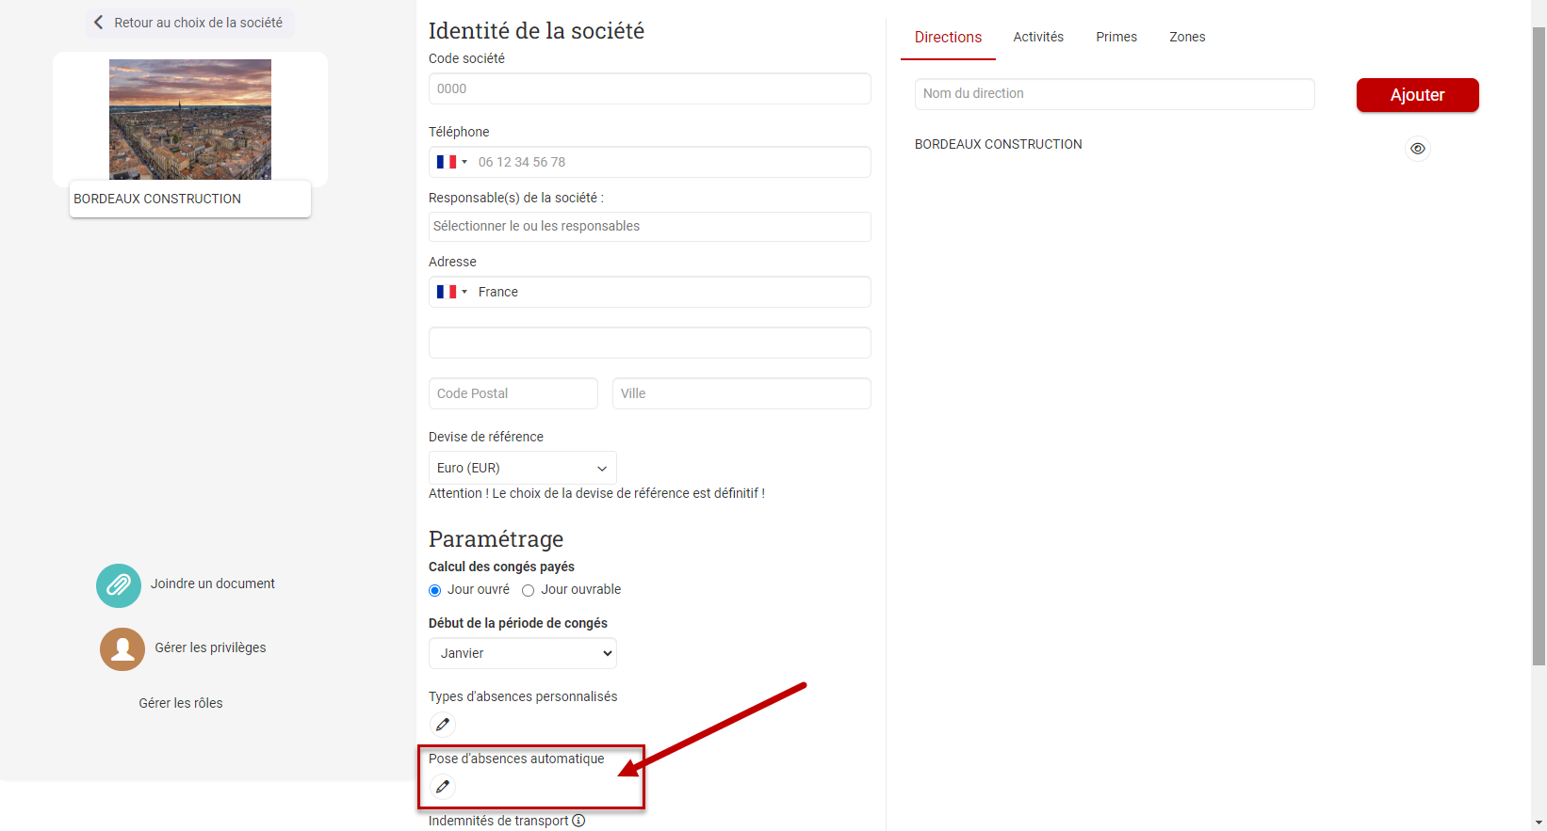Image resolution: width=1547 pixels, height=831 pixels.
Task: Click the Code Postal input field
Action: click(x=513, y=393)
